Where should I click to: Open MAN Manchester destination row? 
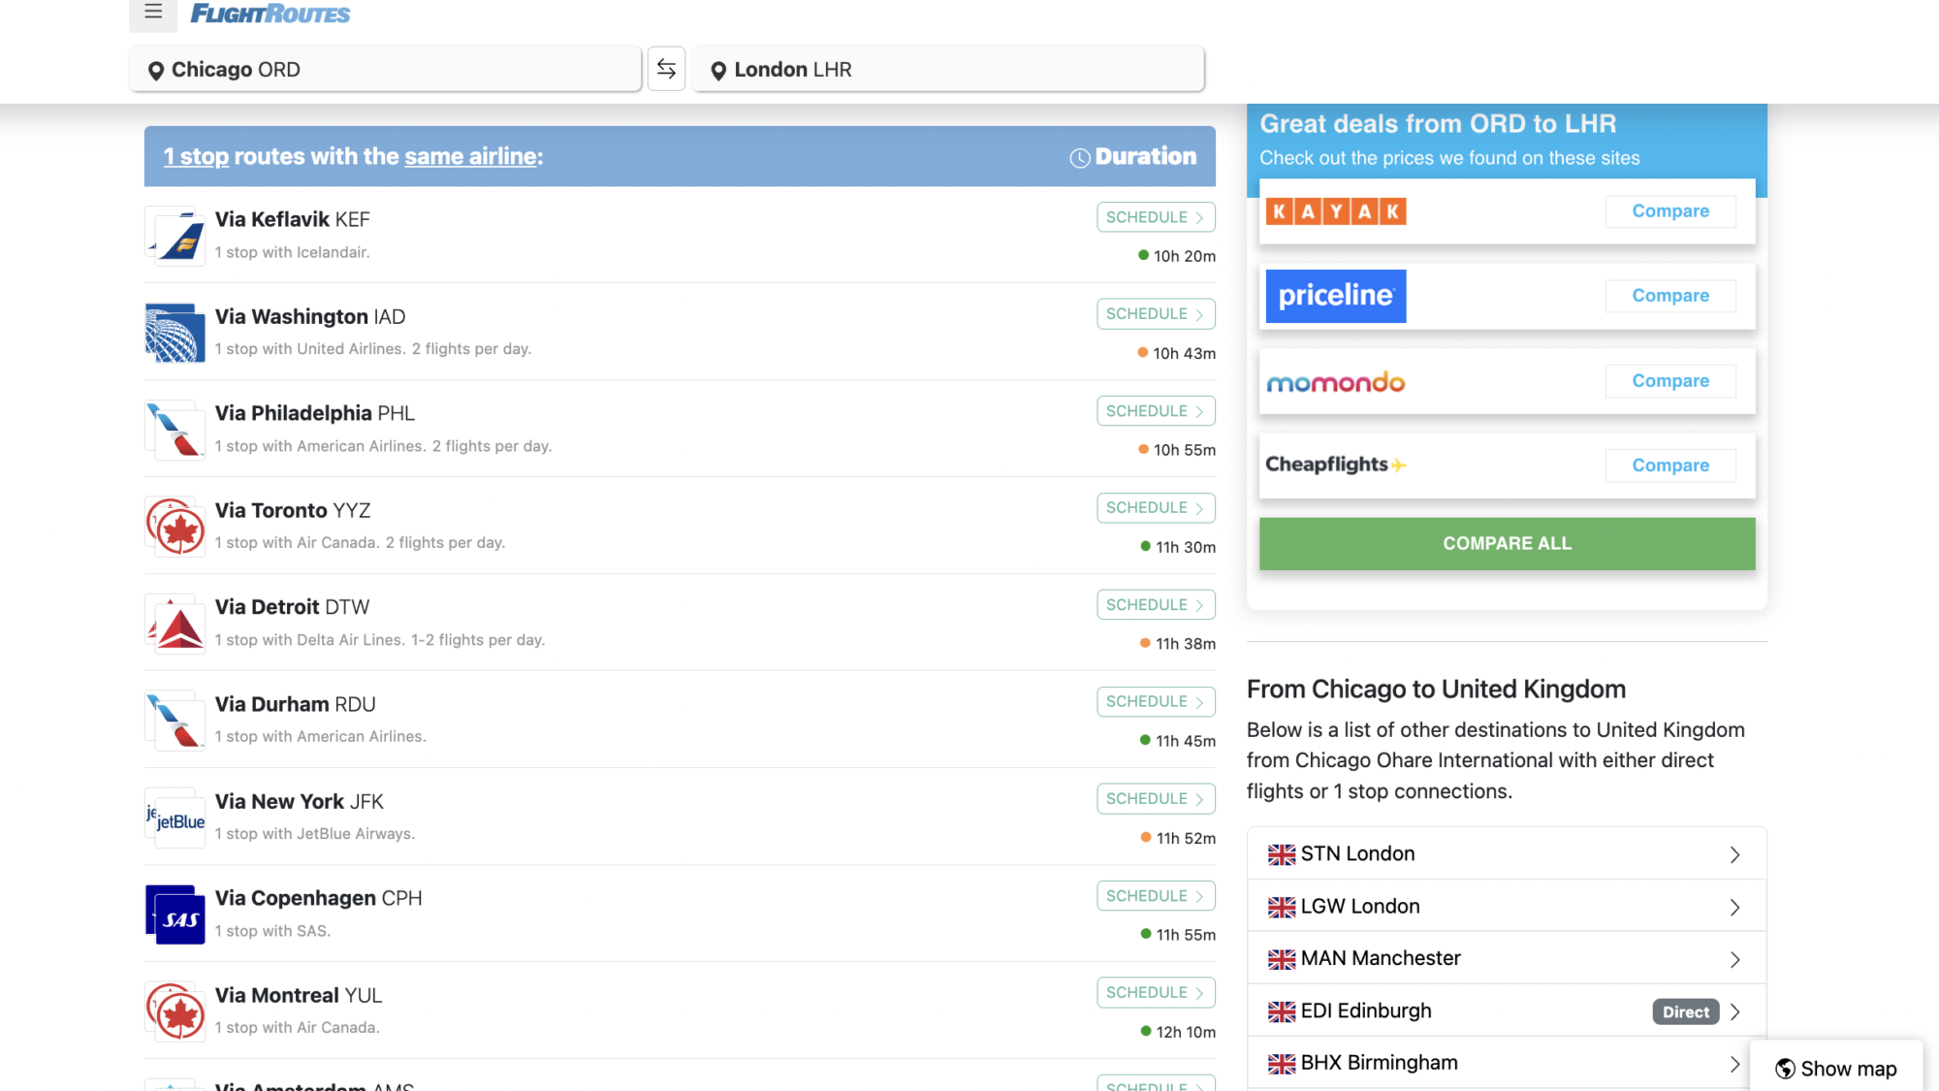click(x=1507, y=958)
